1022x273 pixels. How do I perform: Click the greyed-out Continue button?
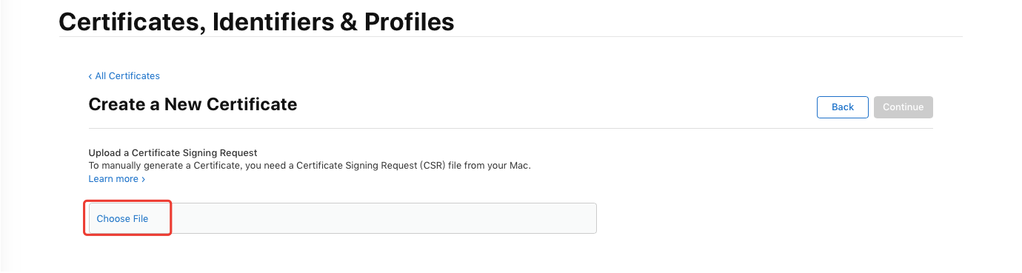(904, 107)
